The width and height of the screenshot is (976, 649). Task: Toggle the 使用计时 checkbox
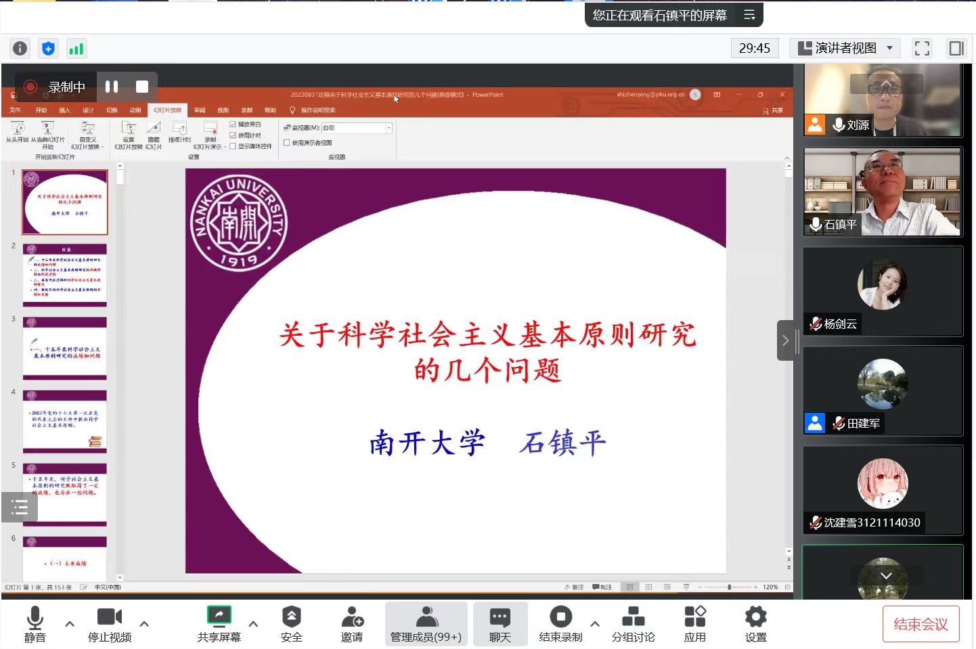click(x=233, y=135)
